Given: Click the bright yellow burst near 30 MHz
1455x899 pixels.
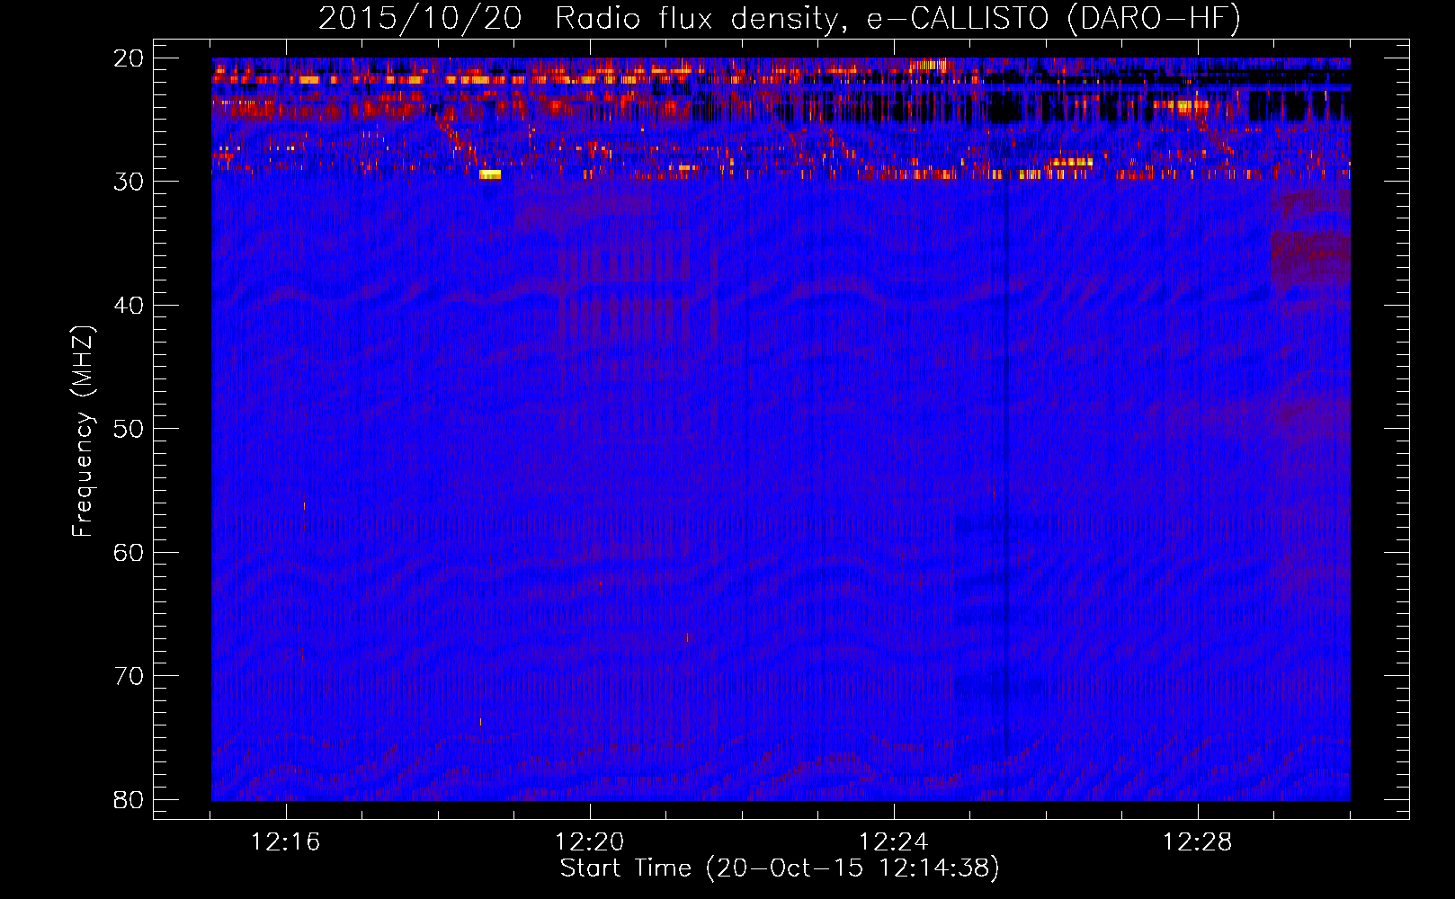Looking at the screenshot, I should point(490,174).
